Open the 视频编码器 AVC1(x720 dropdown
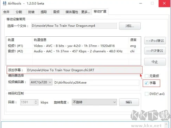This screenshot has width=171, height=128. point(41,82)
